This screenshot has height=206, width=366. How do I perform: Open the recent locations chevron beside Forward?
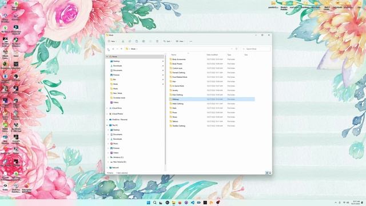point(117,49)
